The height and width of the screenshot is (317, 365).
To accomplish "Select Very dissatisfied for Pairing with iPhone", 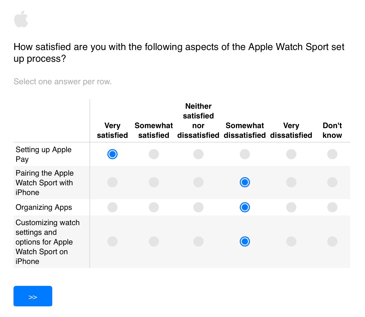I will coord(291,182).
